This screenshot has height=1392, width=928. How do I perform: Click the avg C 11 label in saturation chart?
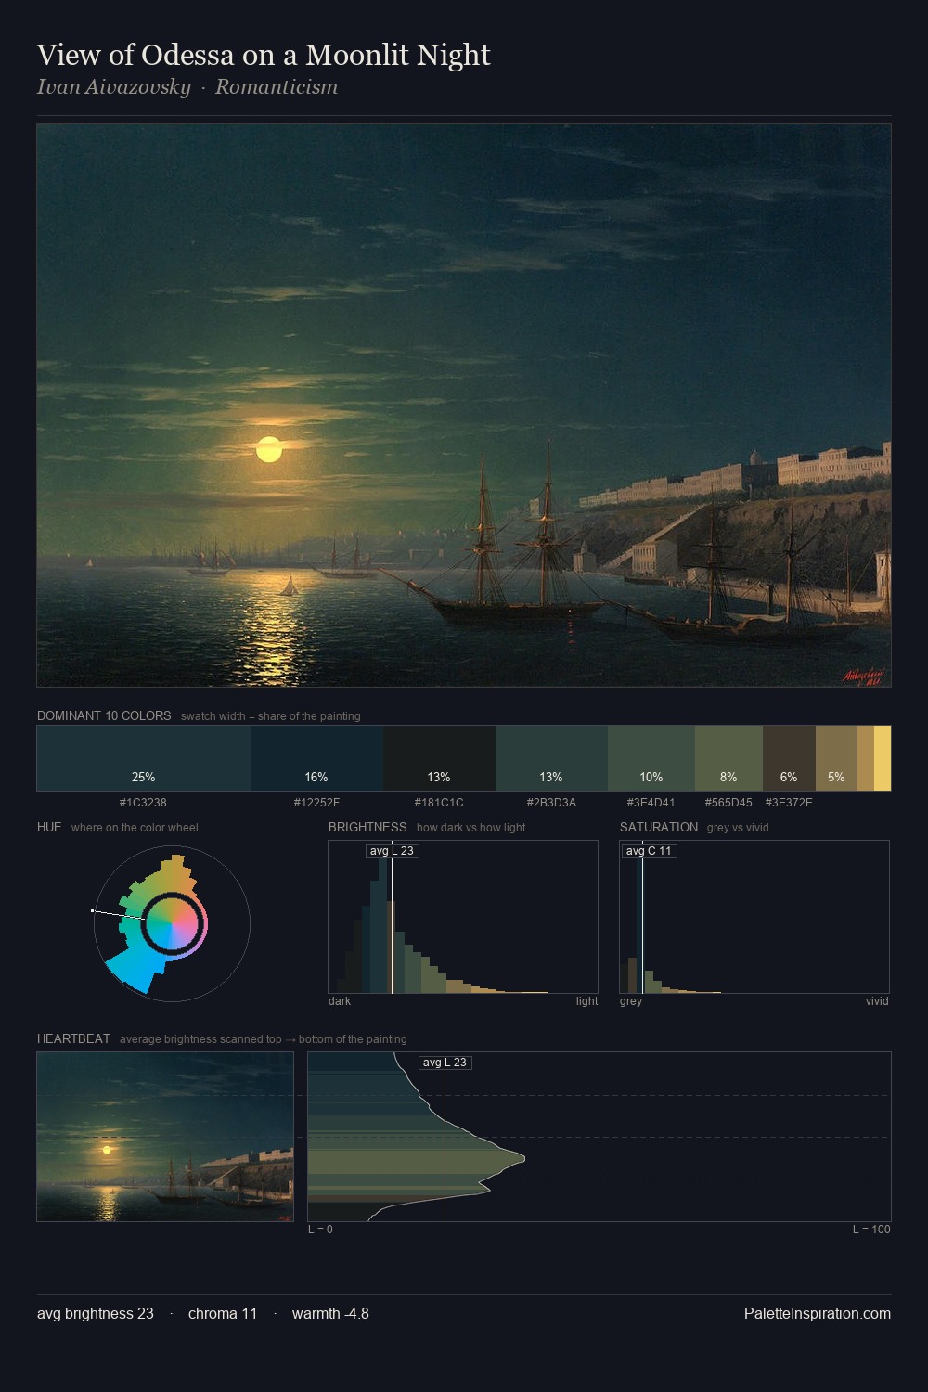pos(649,851)
